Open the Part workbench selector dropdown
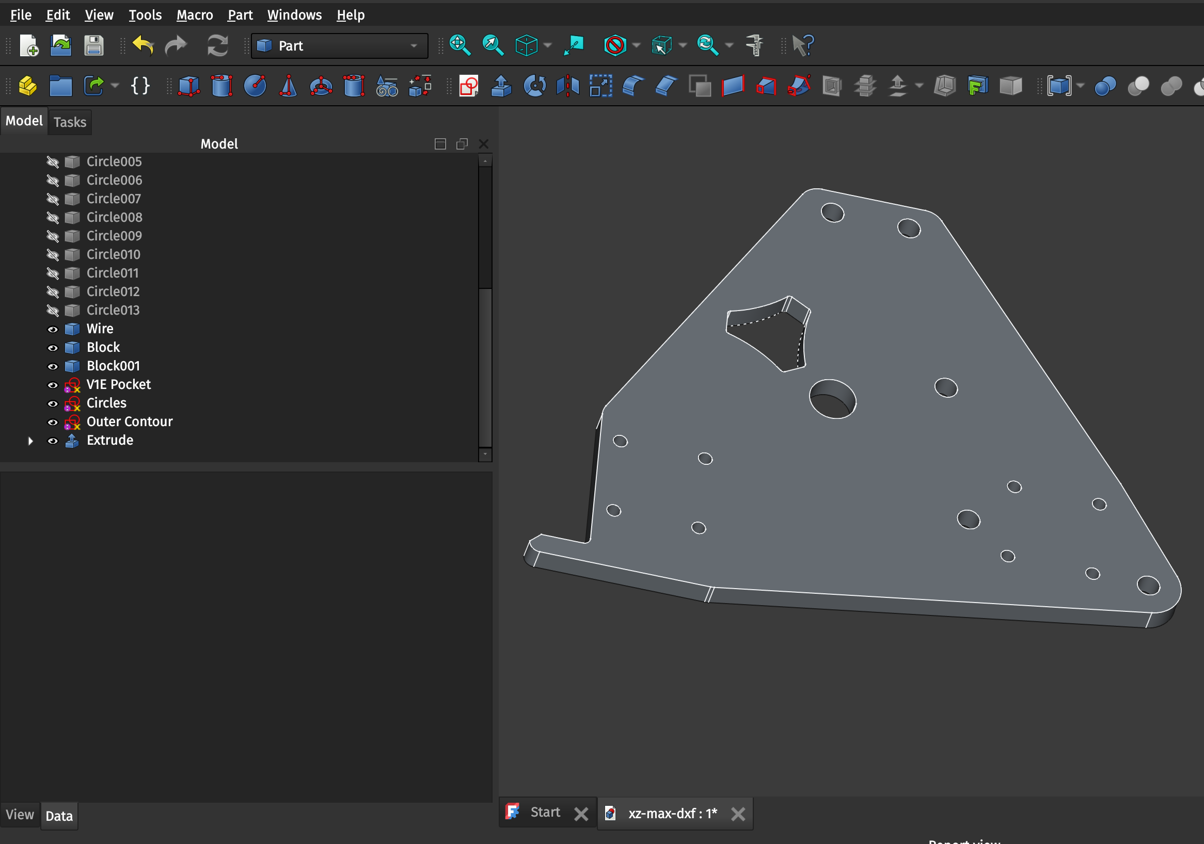This screenshot has height=844, width=1204. [340, 46]
